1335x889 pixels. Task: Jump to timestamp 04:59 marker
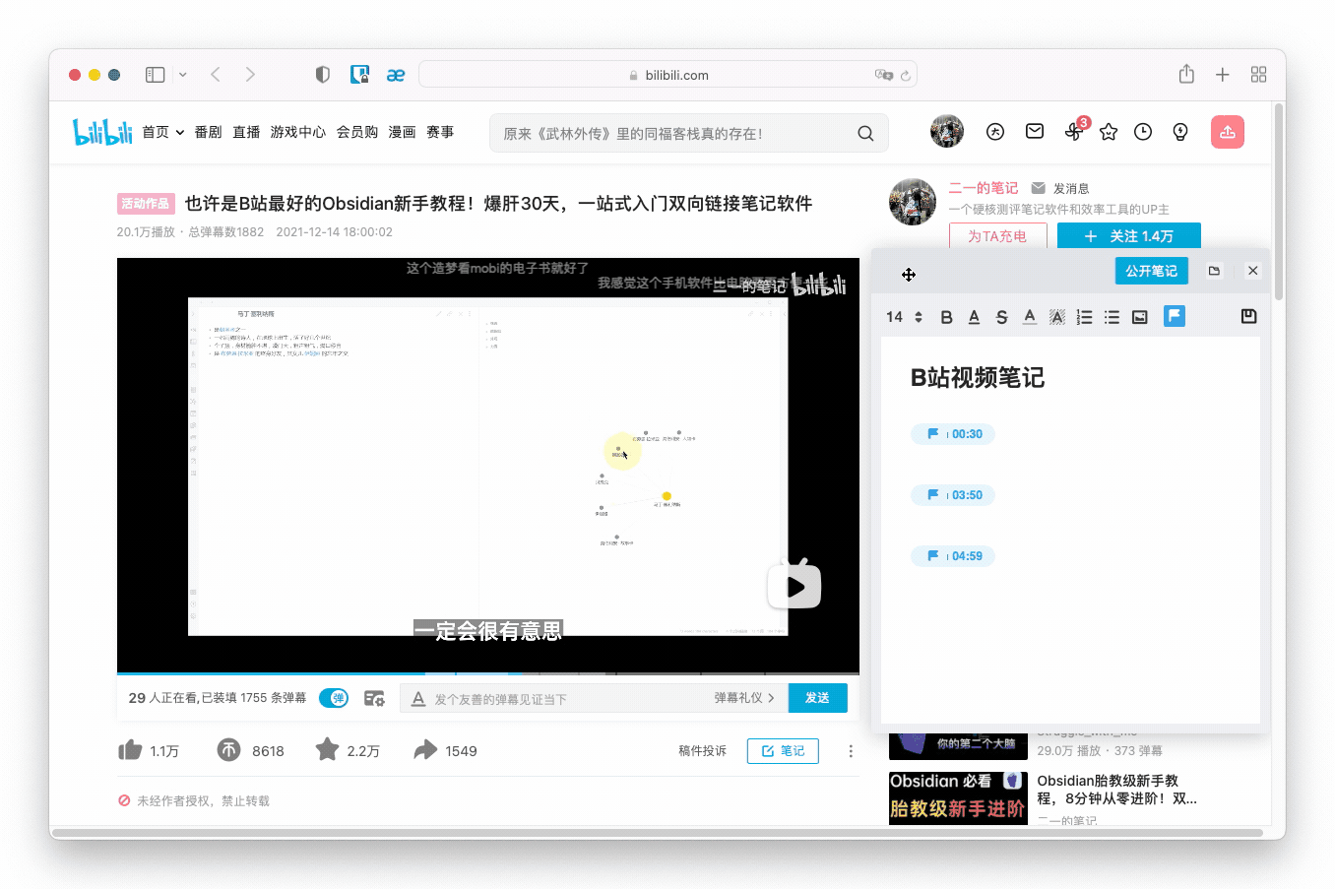[x=953, y=556]
